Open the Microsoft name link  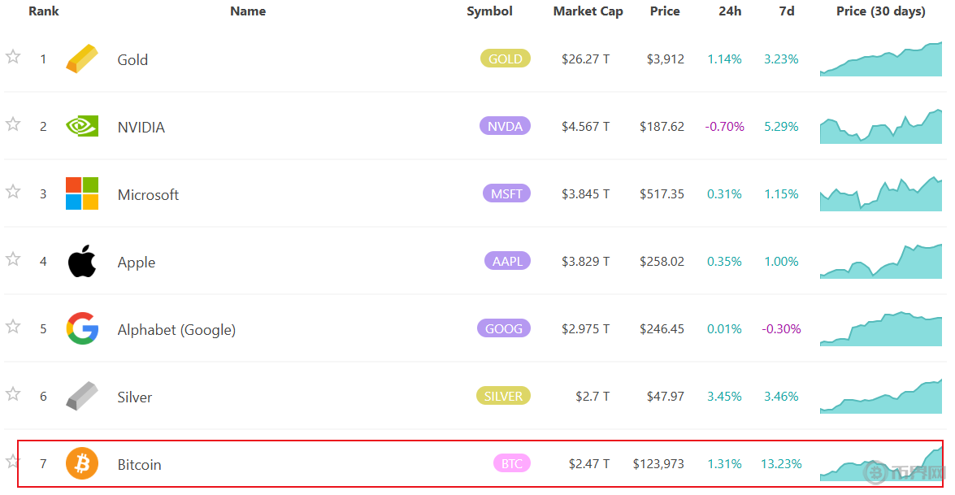coord(148,195)
